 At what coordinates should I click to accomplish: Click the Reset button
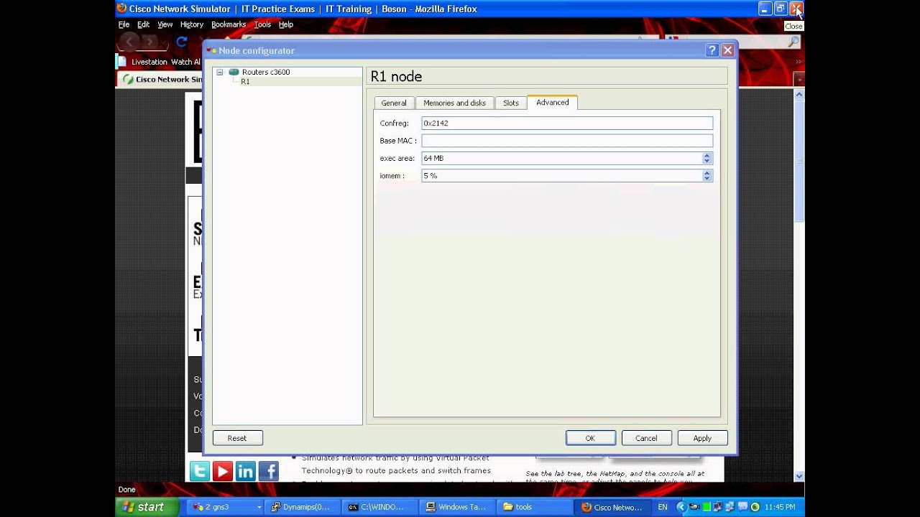[237, 438]
